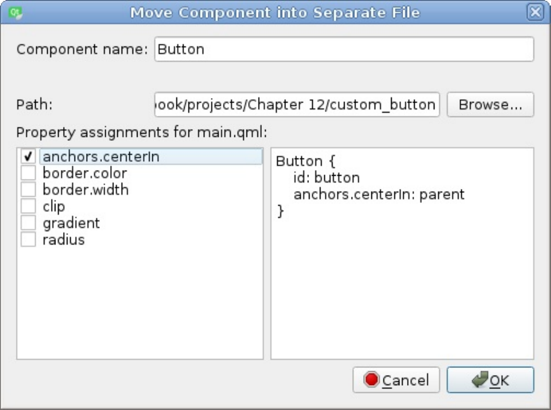551x410 pixels.
Task: Select the clip property label
Action: click(54, 206)
